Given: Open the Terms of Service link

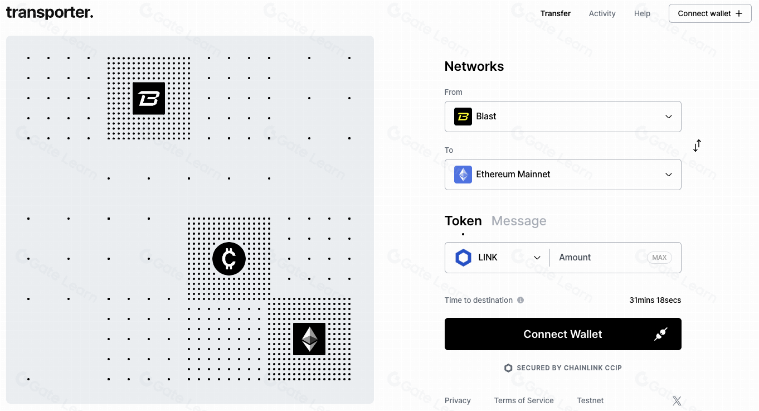Looking at the screenshot, I should pos(524,400).
